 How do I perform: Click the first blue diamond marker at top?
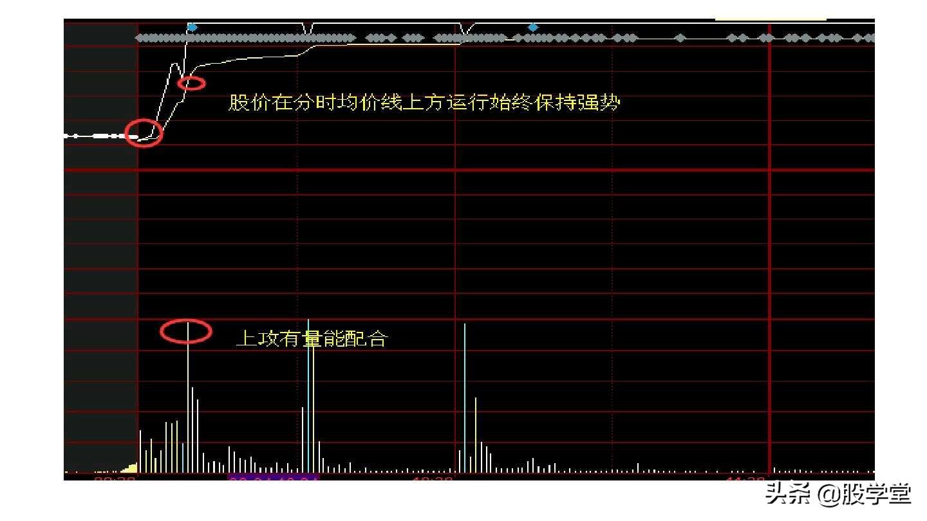(x=192, y=27)
